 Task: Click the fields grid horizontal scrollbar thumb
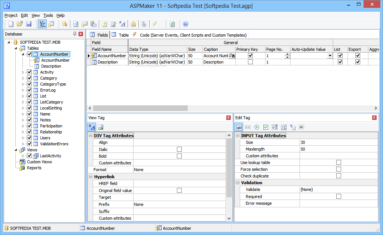click(x=141, y=108)
